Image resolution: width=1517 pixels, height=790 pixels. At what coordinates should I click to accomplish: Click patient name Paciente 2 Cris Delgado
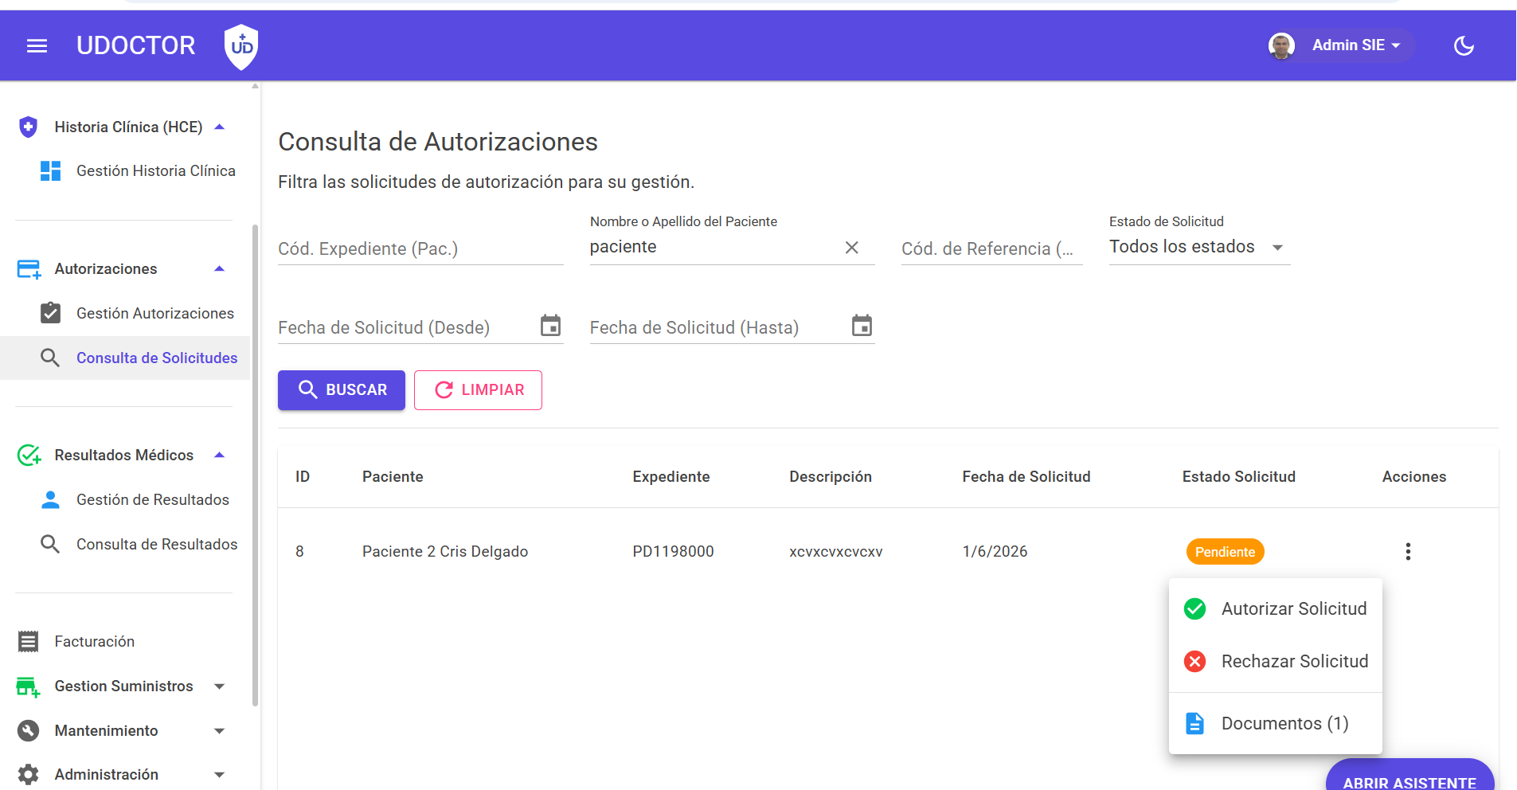(x=445, y=551)
